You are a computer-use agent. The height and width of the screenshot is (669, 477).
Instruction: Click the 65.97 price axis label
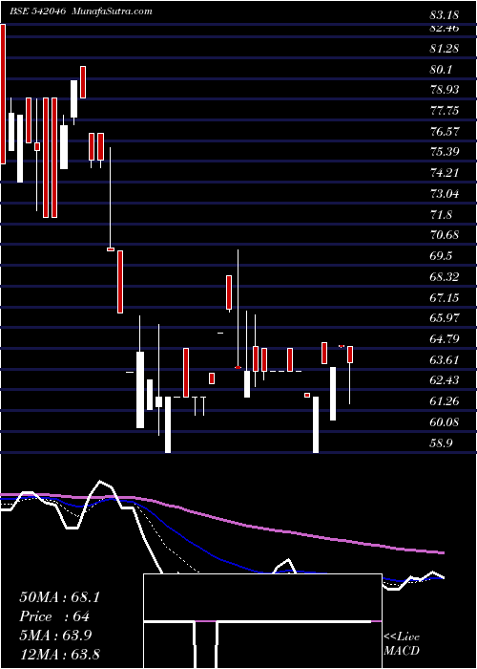coord(445,318)
